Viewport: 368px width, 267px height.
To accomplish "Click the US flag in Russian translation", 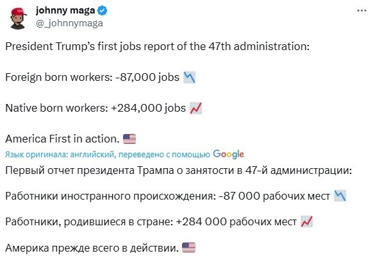I will coord(188,248).
